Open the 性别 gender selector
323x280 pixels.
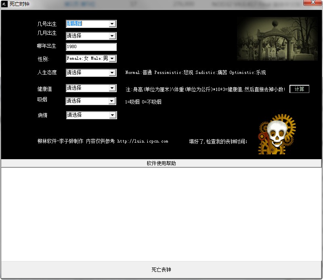[112, 58]
